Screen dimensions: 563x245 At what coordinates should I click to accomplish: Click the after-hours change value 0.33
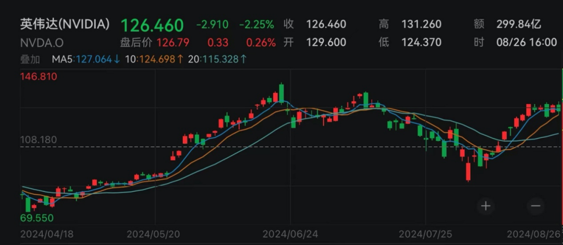(218, 43)
